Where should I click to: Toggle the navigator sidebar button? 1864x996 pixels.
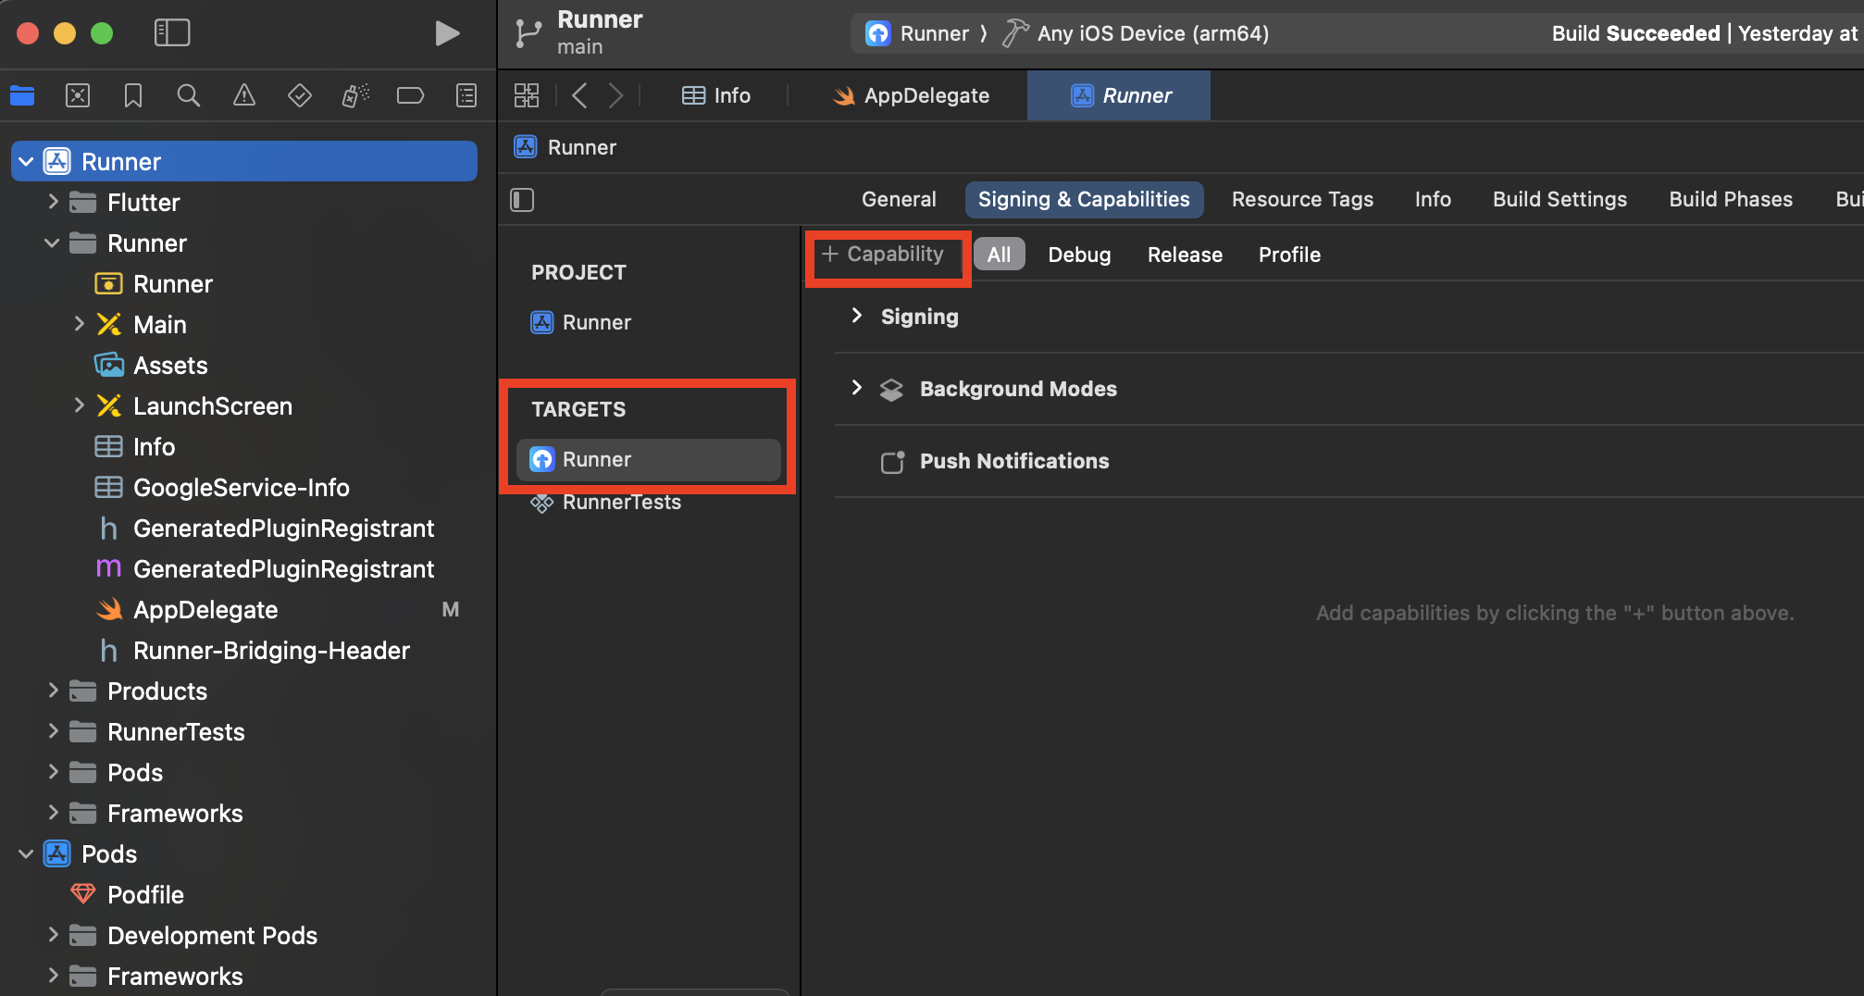[171, 33]
